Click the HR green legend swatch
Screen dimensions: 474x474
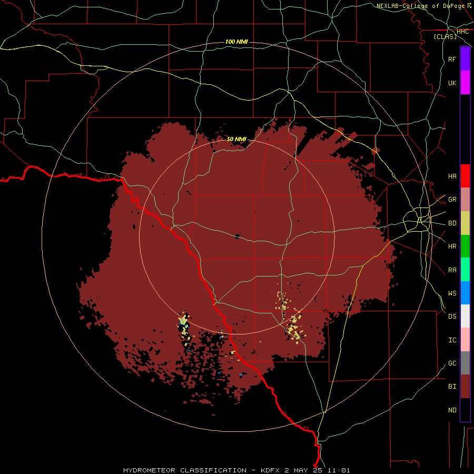click(x=465, y=246)
